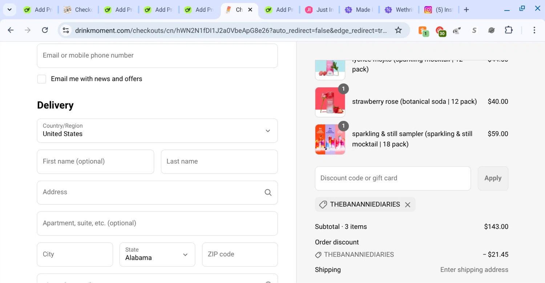
Task: Select the strawberry rose product name text
Action: 415,102
